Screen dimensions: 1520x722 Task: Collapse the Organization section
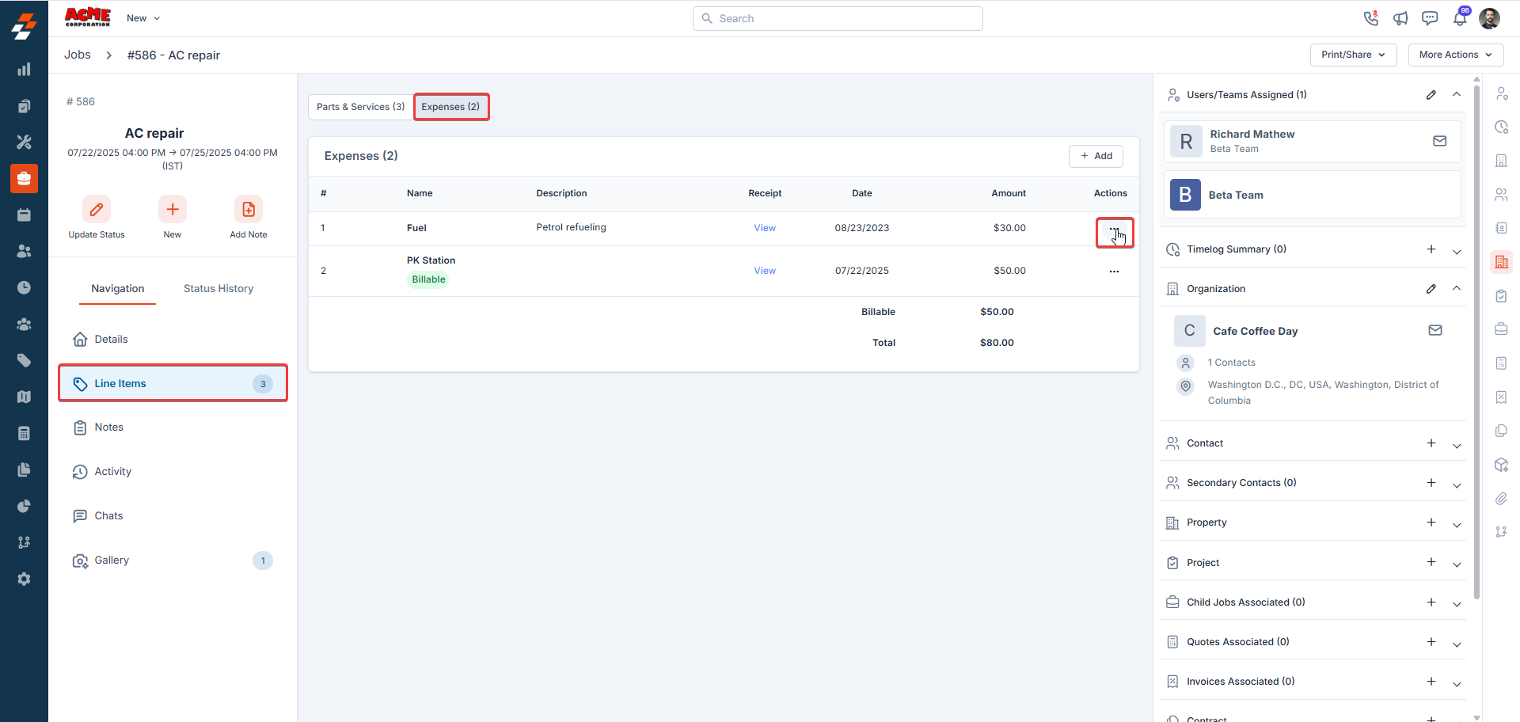click(1457, 288)
